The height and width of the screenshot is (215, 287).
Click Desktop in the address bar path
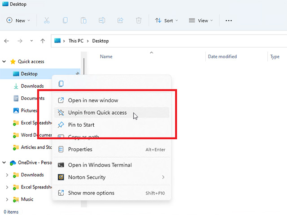coord(100,41)
